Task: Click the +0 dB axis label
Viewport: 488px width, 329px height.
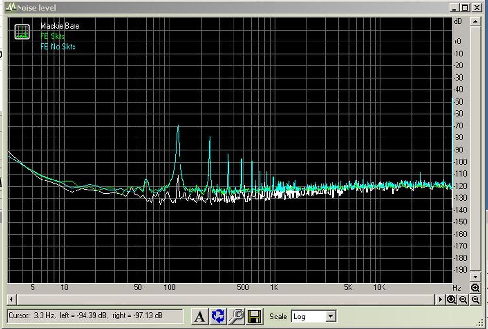Action: pos(457,42)
